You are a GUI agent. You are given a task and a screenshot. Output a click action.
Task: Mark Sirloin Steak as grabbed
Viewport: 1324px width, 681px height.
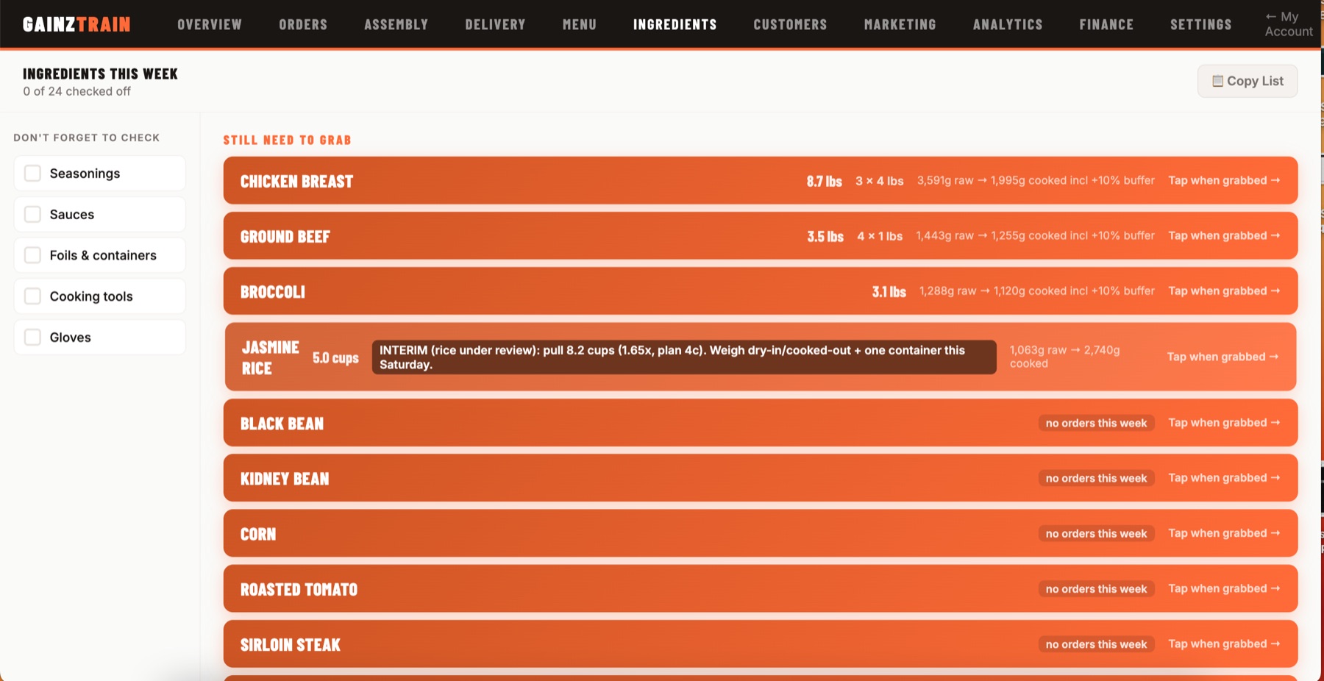tap(1224, 643)
